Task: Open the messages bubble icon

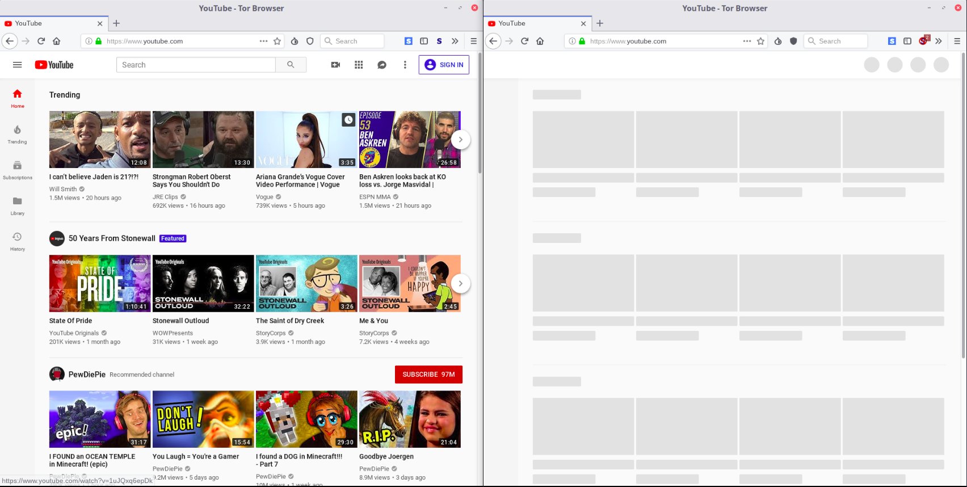Action: 382,65
